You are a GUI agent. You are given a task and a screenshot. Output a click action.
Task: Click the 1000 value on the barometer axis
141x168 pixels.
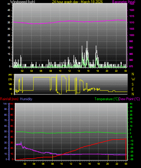tap(132, 35)
